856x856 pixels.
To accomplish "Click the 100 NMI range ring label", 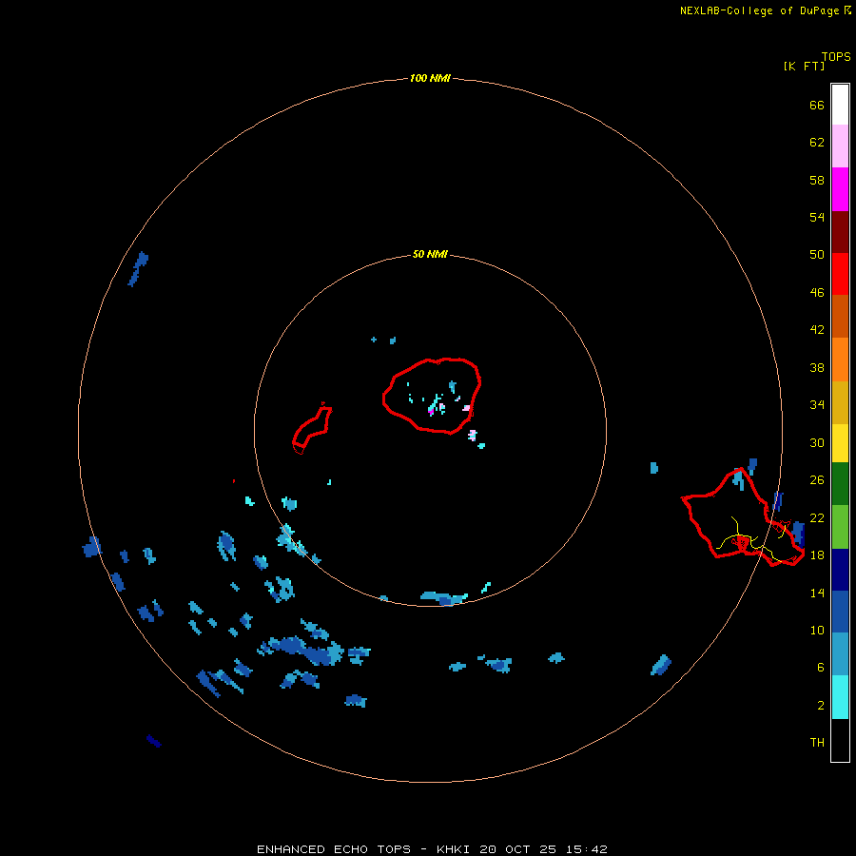I will tap(430, 78).
